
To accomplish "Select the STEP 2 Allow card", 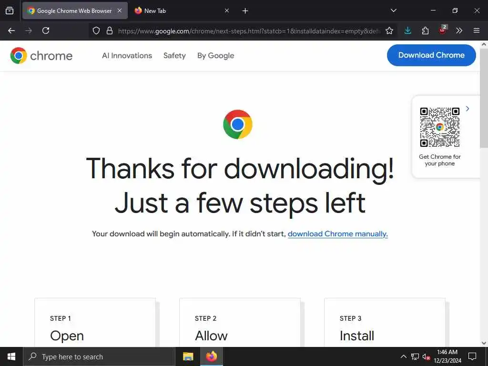I will click(240, 323).
